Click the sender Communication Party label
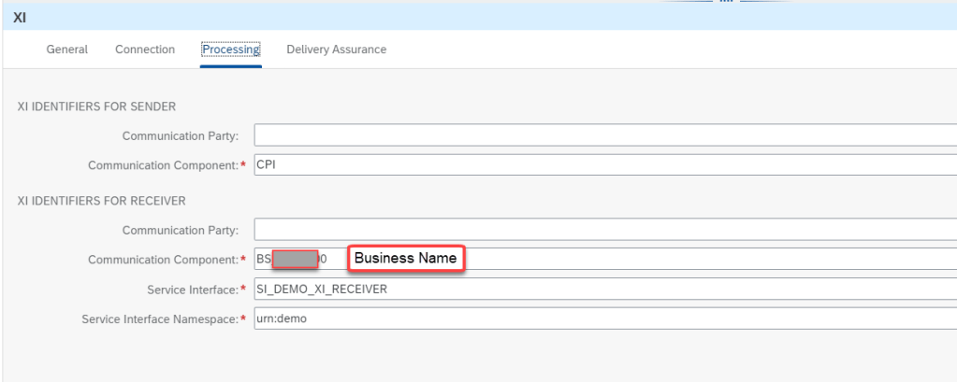This screenshot has height=382, width=957. [180, 136]
